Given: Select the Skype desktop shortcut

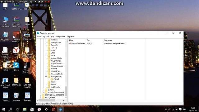Looking at the screenshot, I should [x=16, y=66].
